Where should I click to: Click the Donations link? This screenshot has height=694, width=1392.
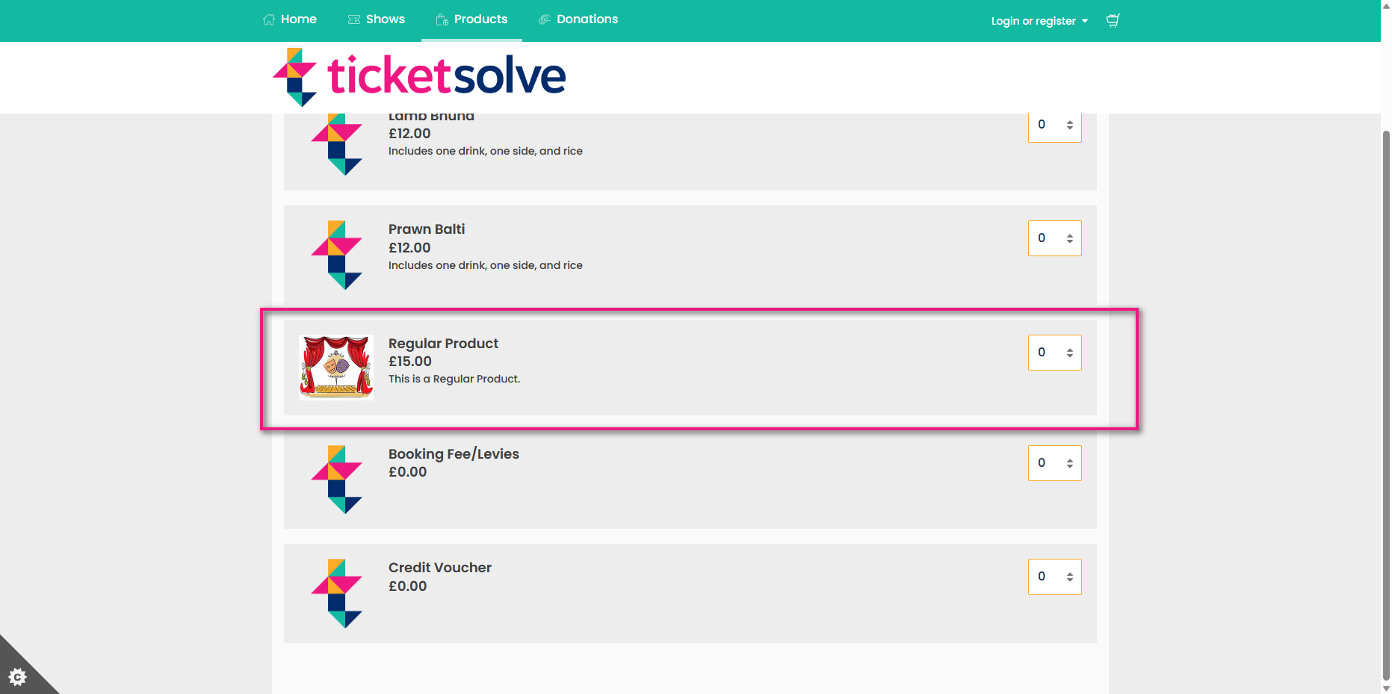click(x=588, y=19)
